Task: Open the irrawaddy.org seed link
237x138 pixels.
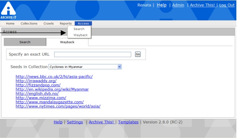Action: click(36, 81)
